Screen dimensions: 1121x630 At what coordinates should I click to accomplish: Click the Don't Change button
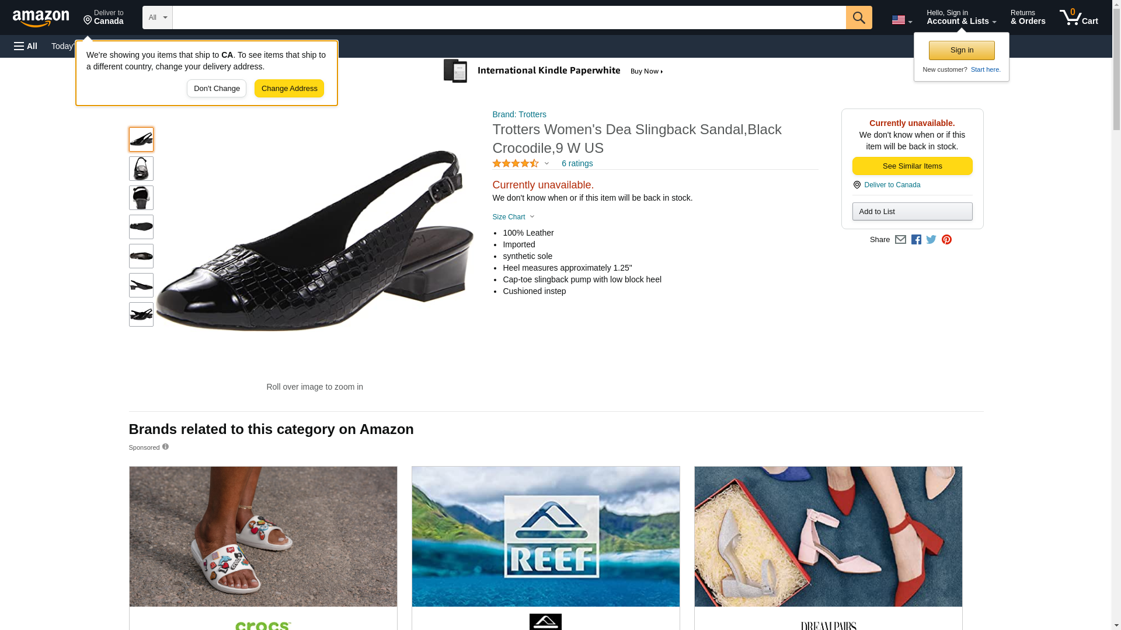(x=217, y=89)
